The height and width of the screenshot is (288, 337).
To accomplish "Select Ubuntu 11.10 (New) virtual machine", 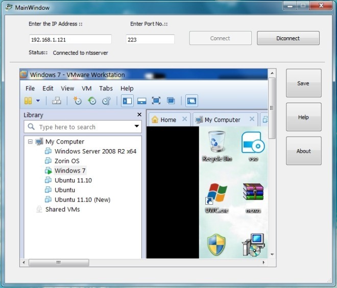I will [82, 200].
